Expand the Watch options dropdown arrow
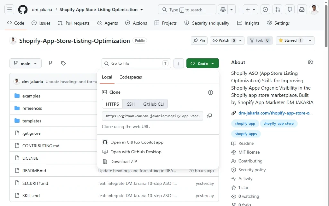Image resolution: width=329 pixels, height=206 pixels. click(240, 40)
